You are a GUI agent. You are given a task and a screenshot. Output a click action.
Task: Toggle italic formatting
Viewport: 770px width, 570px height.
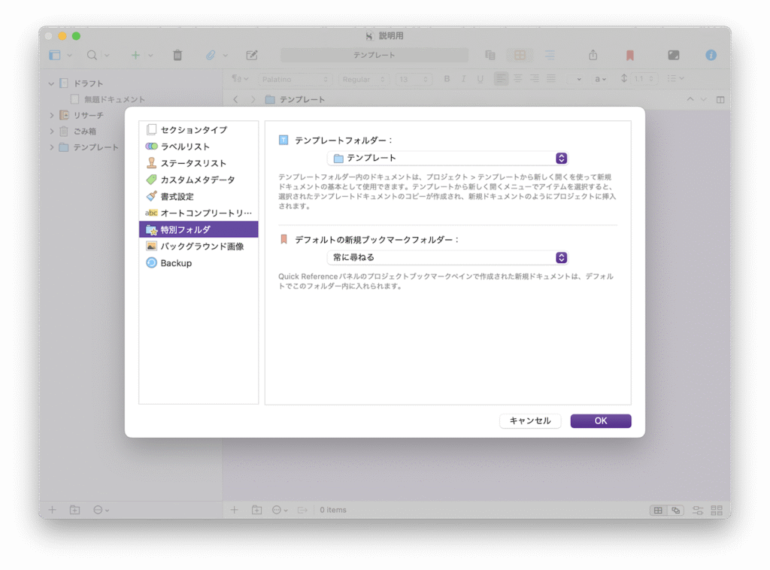coord(463,78)
